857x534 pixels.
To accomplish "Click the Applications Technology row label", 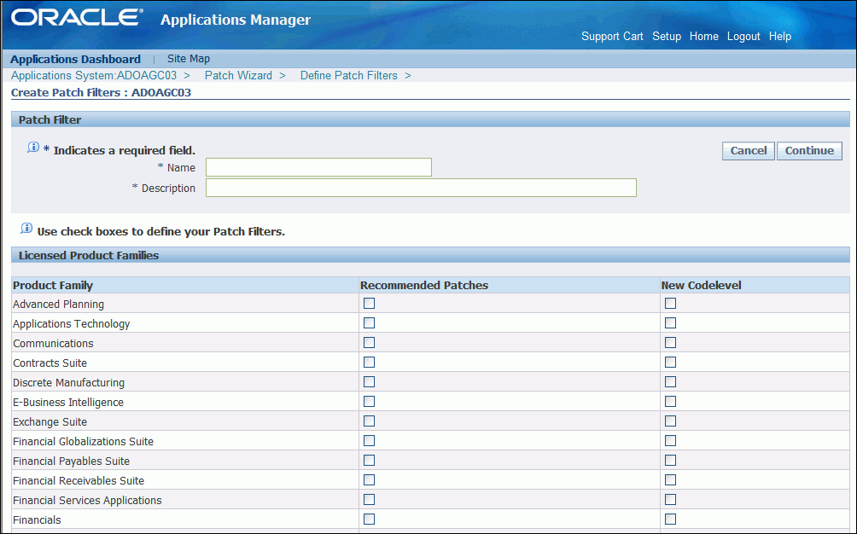I will click(x=72, y=324).
